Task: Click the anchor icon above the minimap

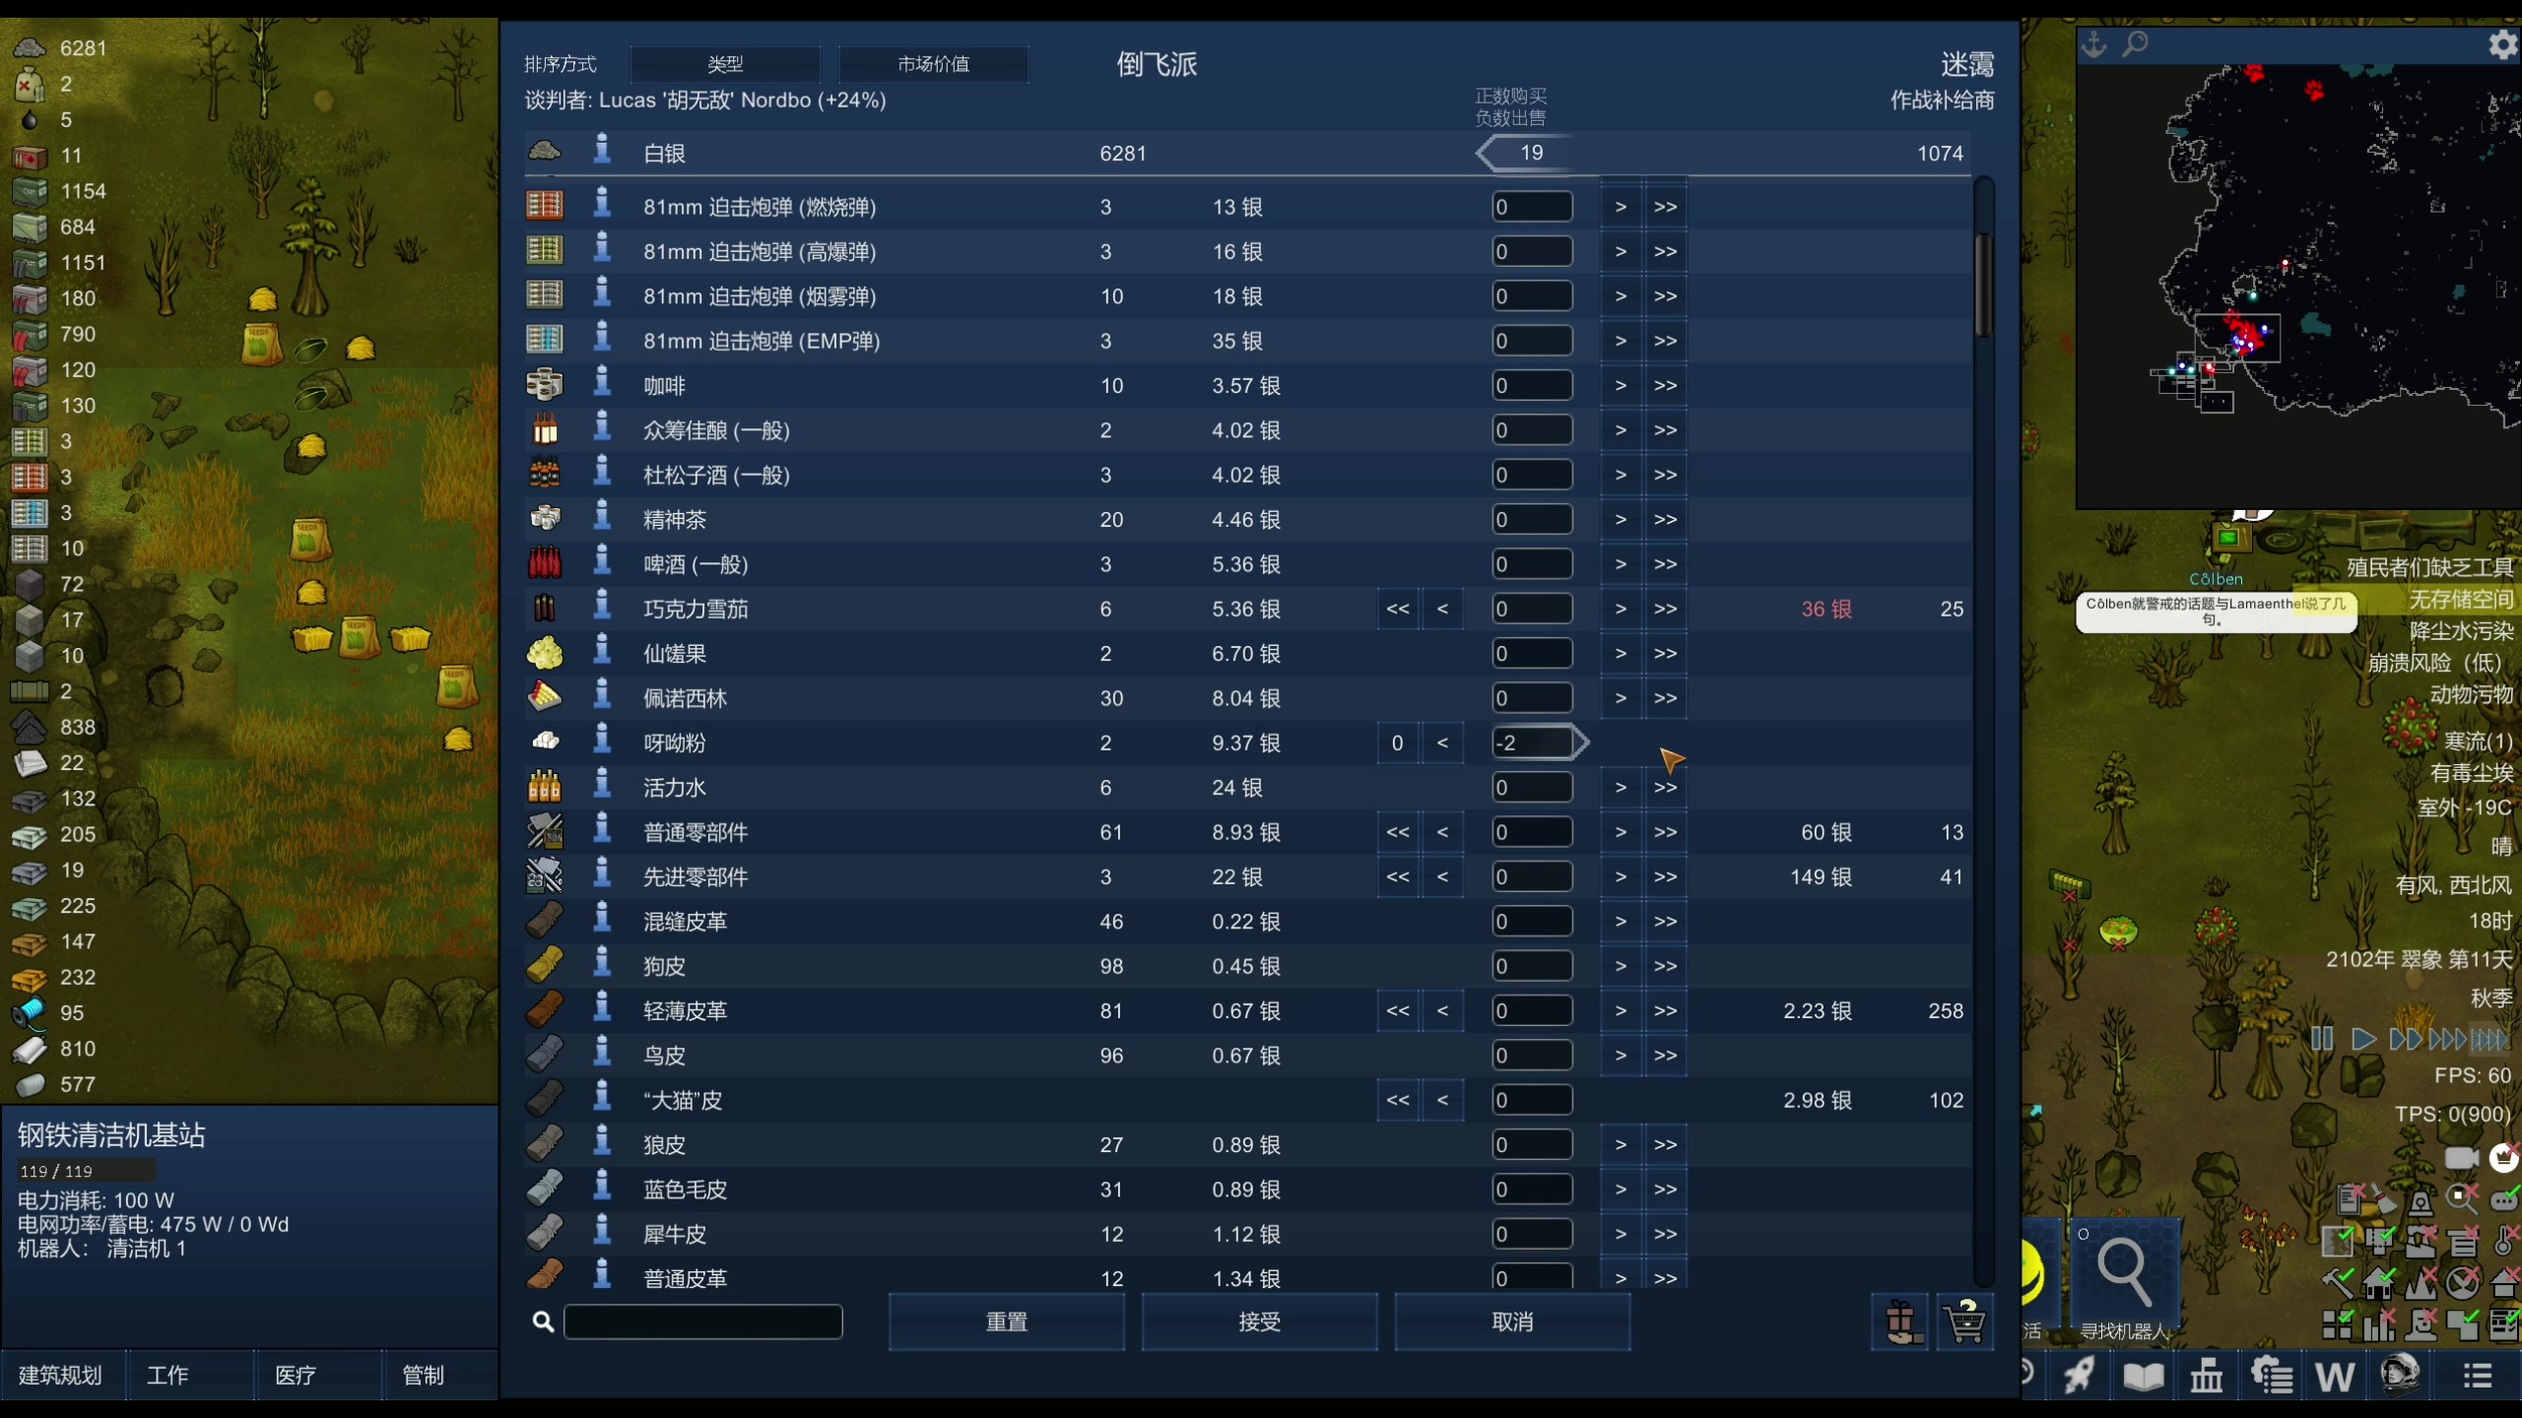Action: pos(2093,44)
